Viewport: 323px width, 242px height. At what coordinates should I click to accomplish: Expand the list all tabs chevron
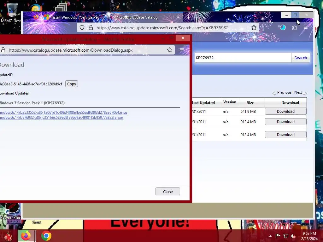(267, 17)
